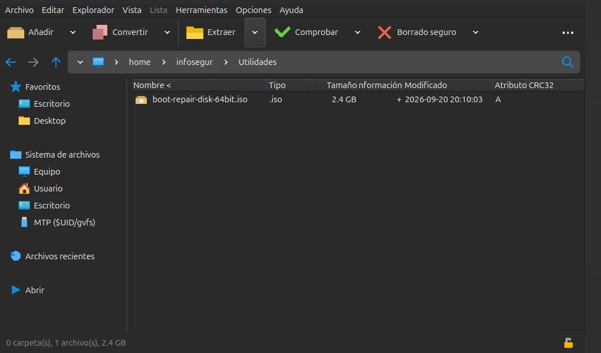Click Utilidades in breadcrumb path

coord(257,62)
